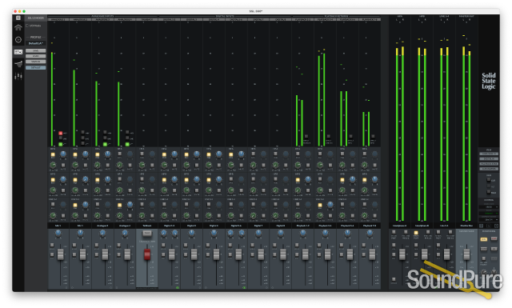512x308 pixels.
Task: Toggle green high-pass filter button on first channel
Action: click(61, 144)
